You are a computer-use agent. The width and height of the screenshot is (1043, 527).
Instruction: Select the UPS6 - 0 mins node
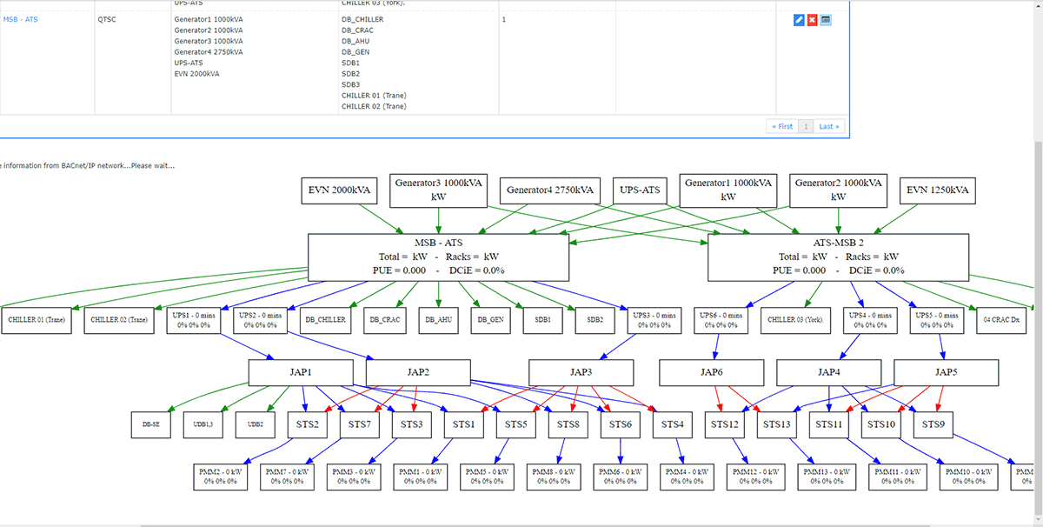(x=721, y=320)
